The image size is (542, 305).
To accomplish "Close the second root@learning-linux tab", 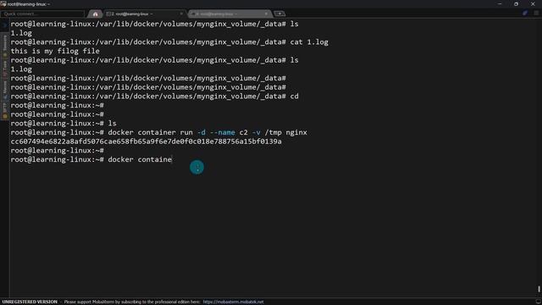I will pyautogui.click(x=266, y=14).
